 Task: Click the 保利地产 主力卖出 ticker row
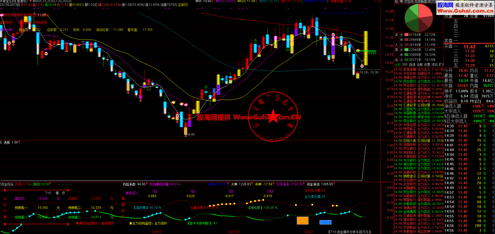coord(419,168)
